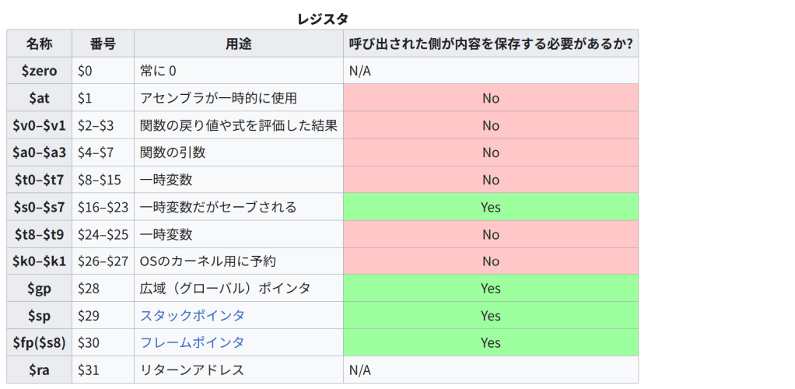Click the green Yes cell in $sp row

(x=490, y=315)
